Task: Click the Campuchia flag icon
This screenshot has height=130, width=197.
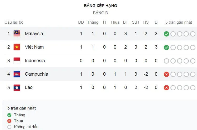Action: click(17, 74)
